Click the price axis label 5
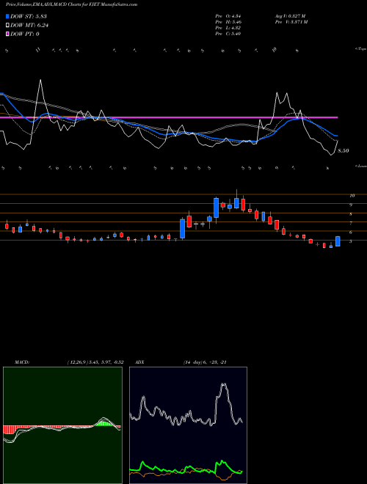The height and width of the screenshot is (484, 367). pyautogui.click(x=351, y=241)
